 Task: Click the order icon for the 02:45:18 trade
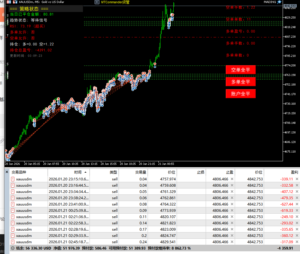pyautogui.click(x=13, y=242)
